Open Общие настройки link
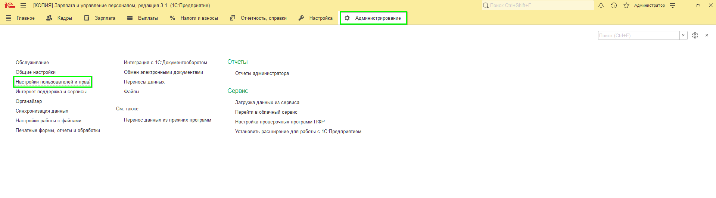 tap(35, 72)
